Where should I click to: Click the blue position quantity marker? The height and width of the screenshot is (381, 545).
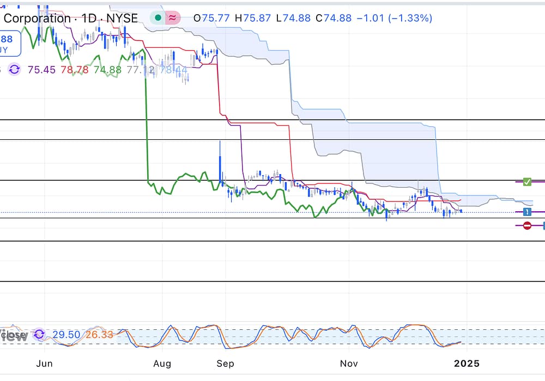pyautogui.click(x=527, y=212)
